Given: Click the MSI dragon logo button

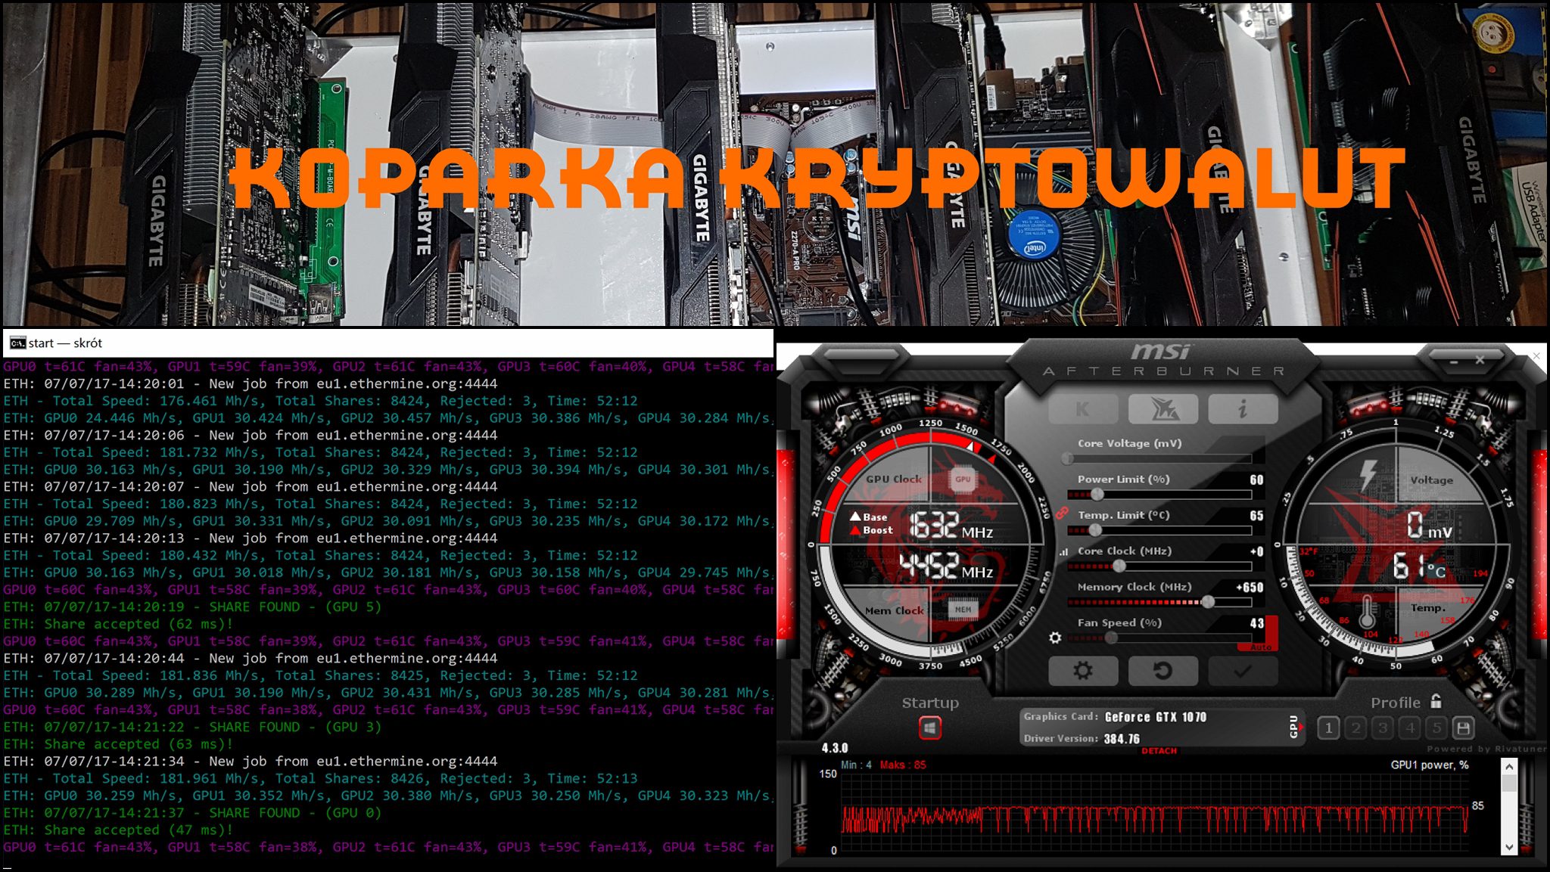Looking at the screenshot, I should point(1163,409).
